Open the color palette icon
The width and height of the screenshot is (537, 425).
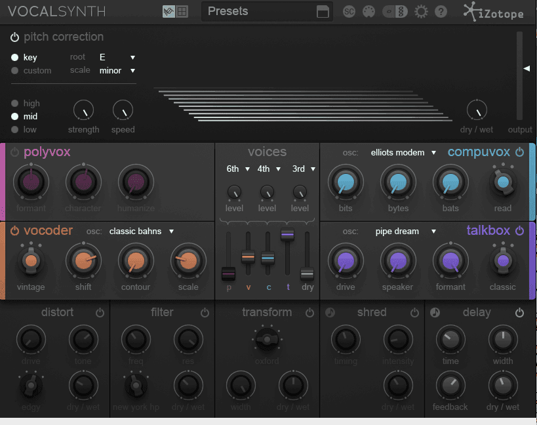coord(368,12)
